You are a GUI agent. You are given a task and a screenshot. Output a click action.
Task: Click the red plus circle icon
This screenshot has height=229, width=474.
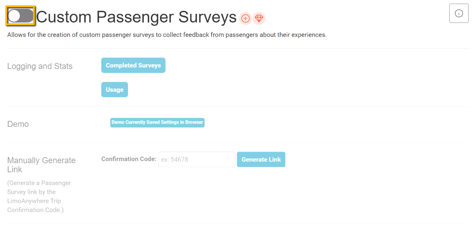[246, 18]
